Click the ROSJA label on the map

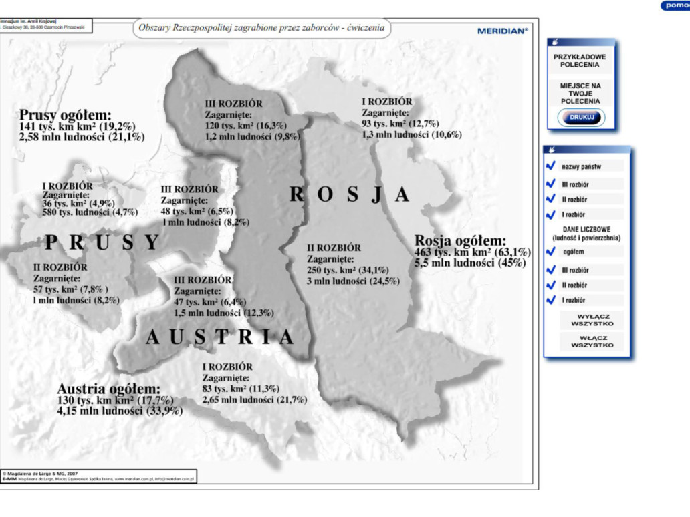[348, 194]
